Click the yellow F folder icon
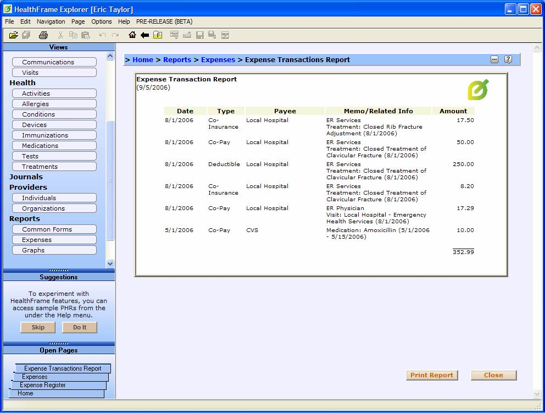This screenshot has height=413, width=545. tap(158, 35)
